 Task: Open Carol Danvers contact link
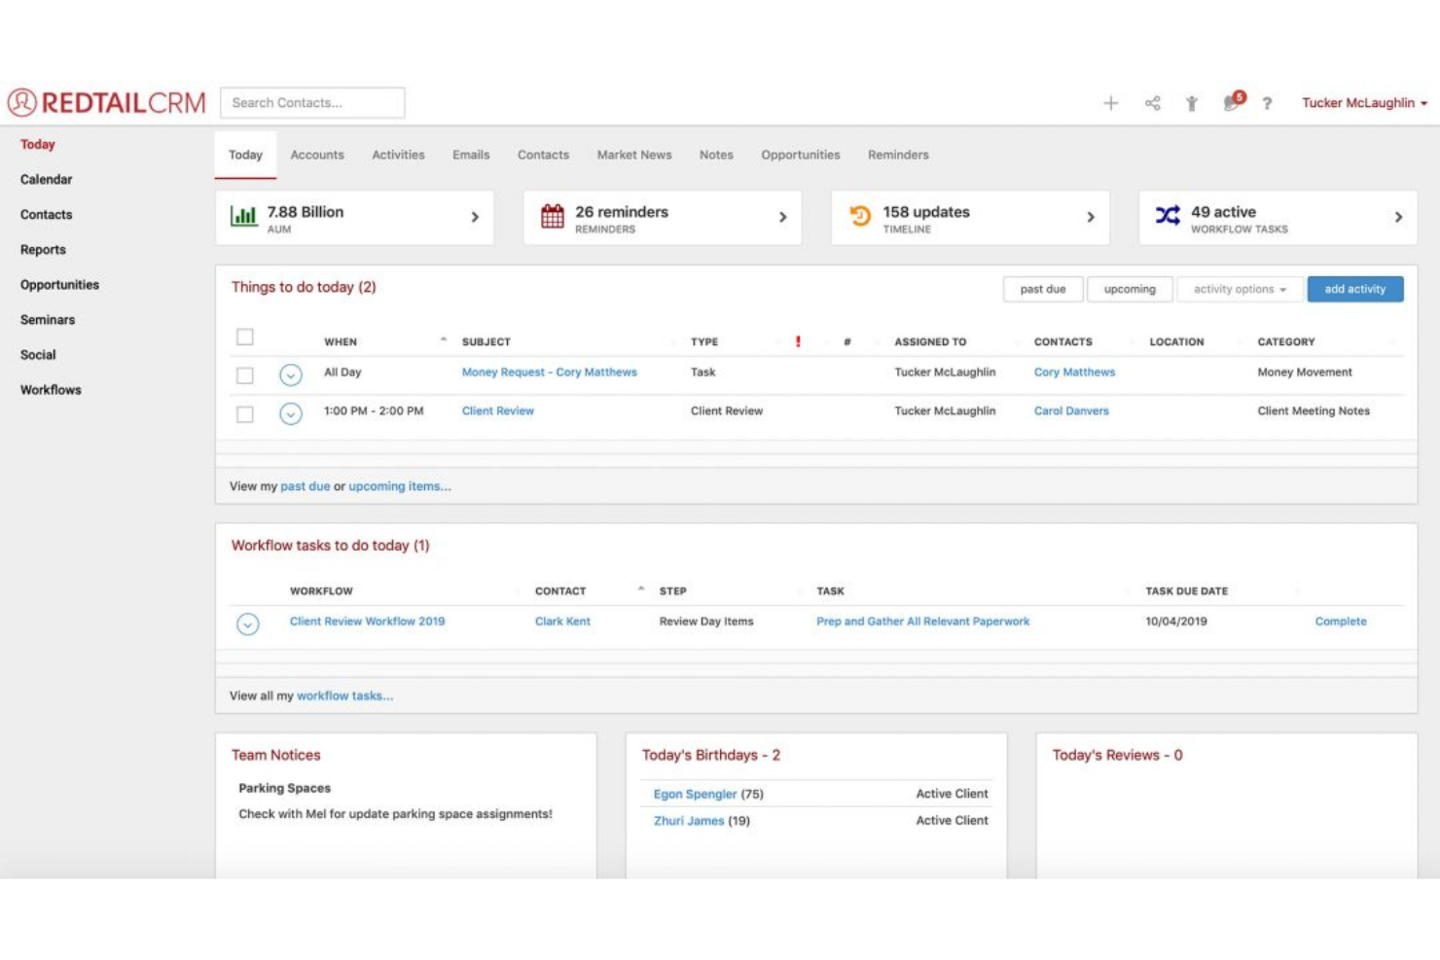(x=1071, y=410)
